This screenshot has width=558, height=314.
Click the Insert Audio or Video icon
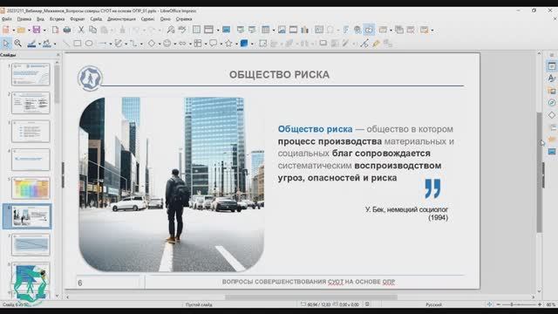click(x=293, y=30)
